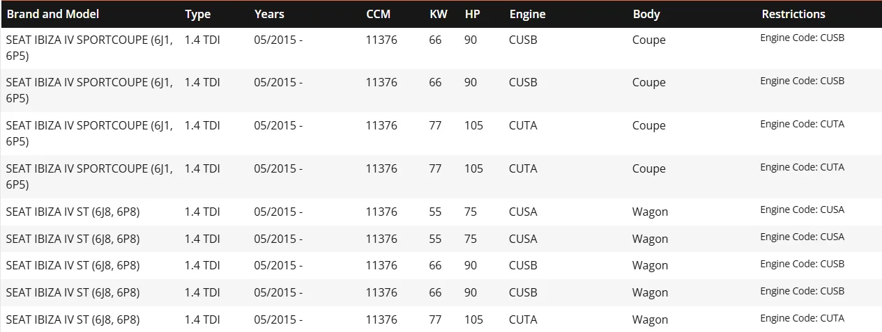Select the CUTA engine cell in Wagon row
The height and width of the screenshot is (332, 882).
[x=523, y=319]
